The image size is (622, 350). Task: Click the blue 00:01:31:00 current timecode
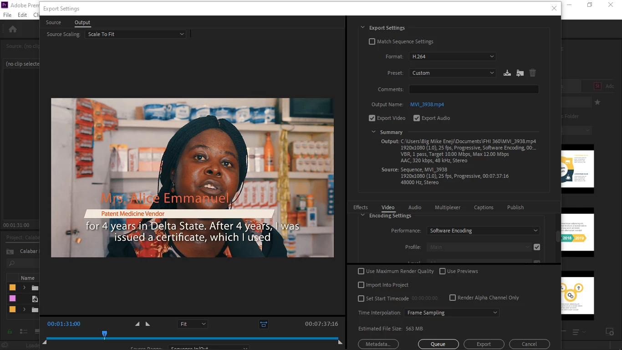point(64,324)
